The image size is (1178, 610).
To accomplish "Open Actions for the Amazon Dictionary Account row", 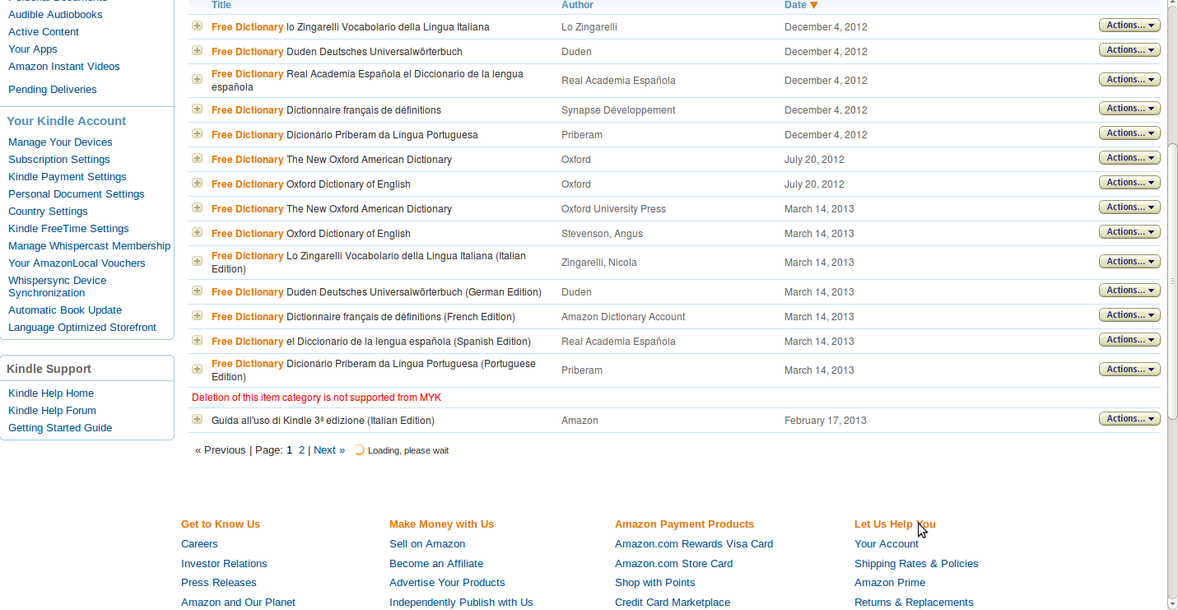I will (x=1129, y=315).
